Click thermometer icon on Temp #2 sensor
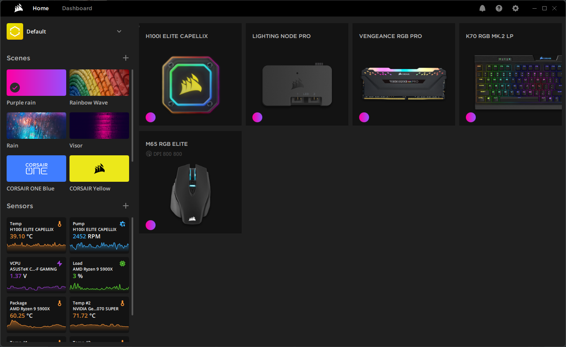The width and height of the screenshot is (566, 347). 122,303
